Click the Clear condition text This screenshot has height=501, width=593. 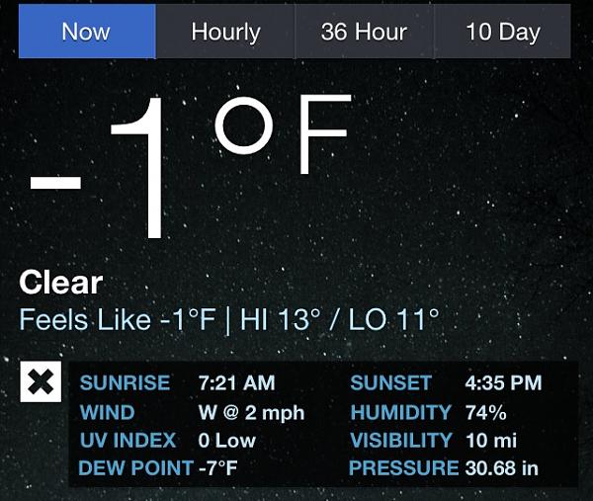point(60,283)
